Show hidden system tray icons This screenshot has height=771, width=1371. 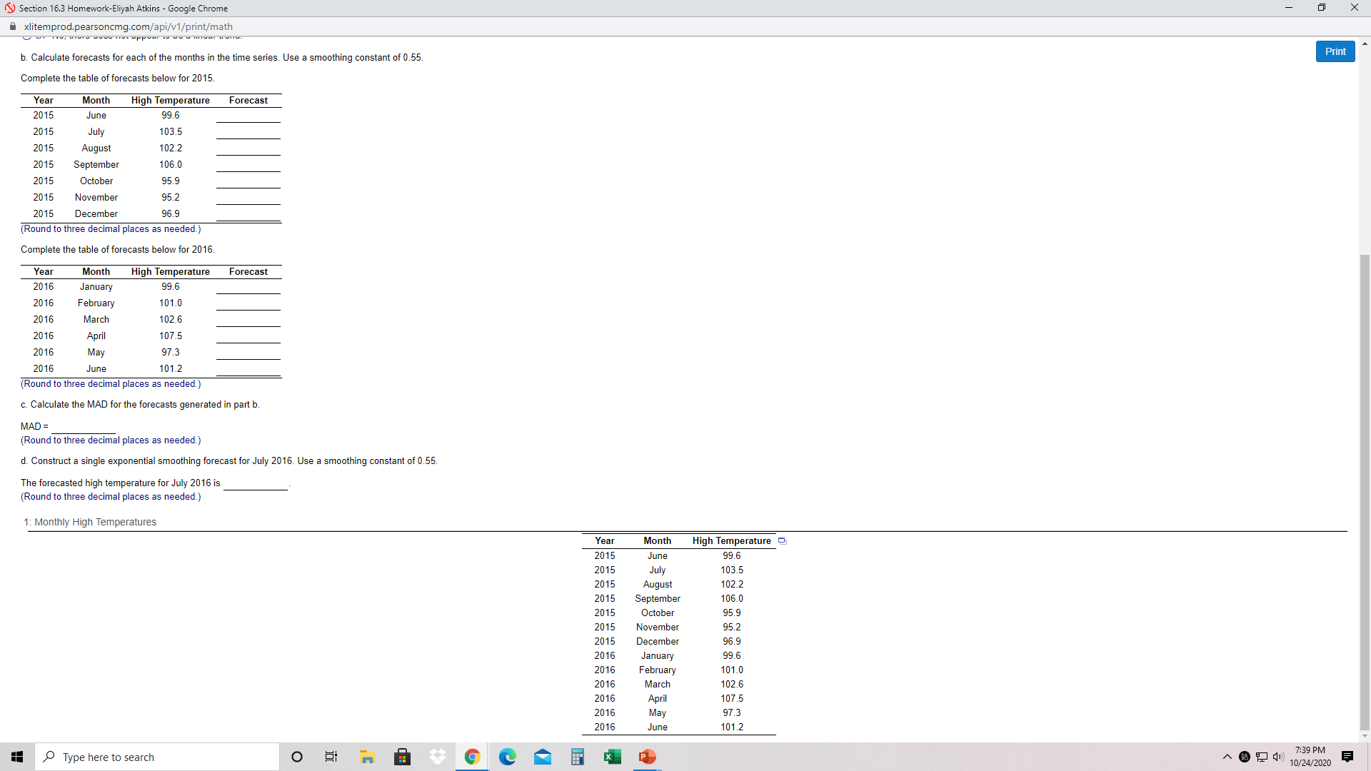[1227, 757]
